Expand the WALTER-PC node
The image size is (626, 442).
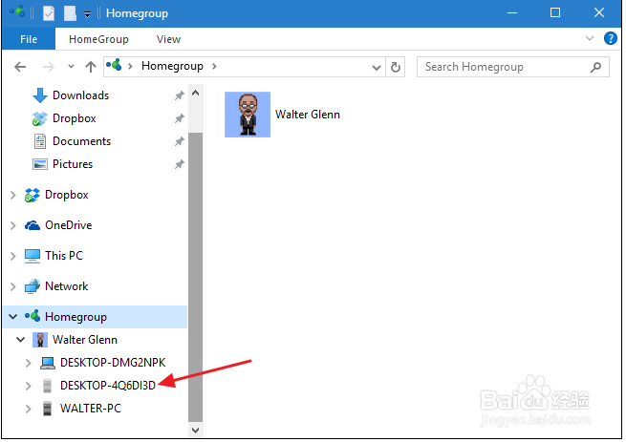click(28, 409)
